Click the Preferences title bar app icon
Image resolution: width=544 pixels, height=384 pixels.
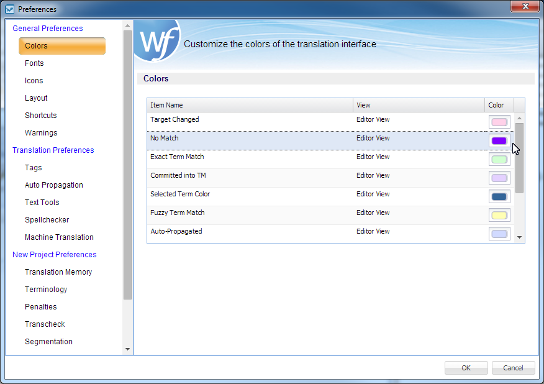9,9
